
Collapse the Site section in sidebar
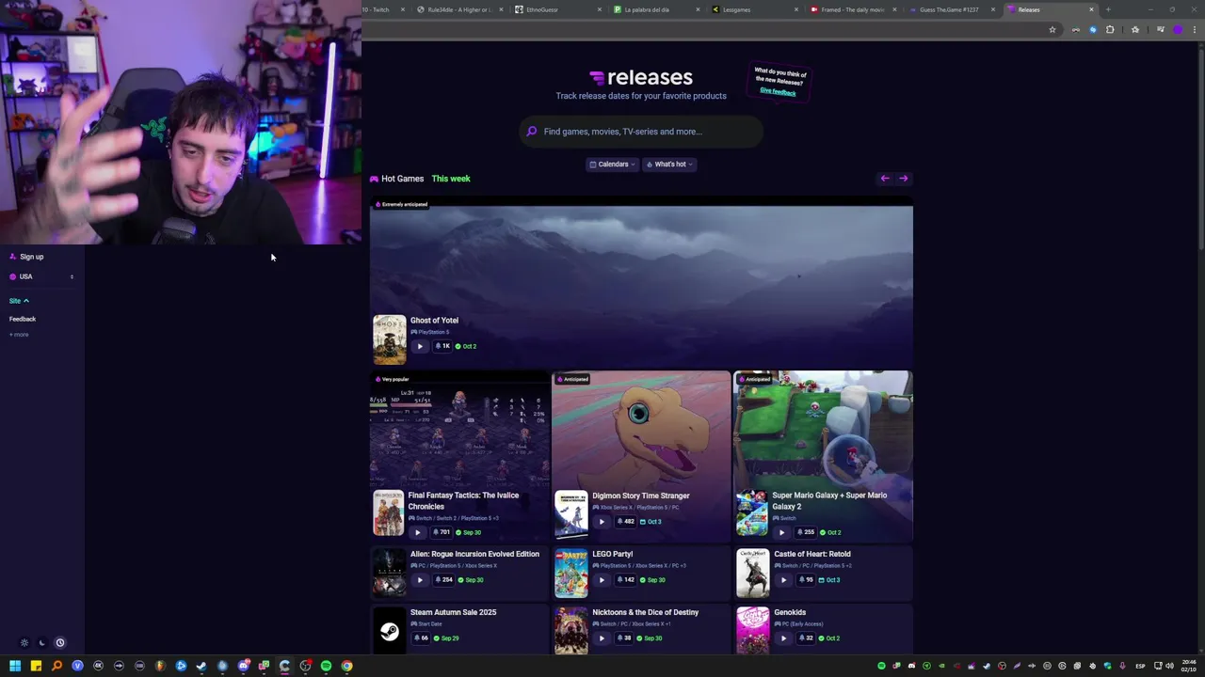pos(19,301)
